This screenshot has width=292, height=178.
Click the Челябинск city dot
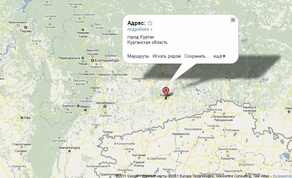click(105, 106)
